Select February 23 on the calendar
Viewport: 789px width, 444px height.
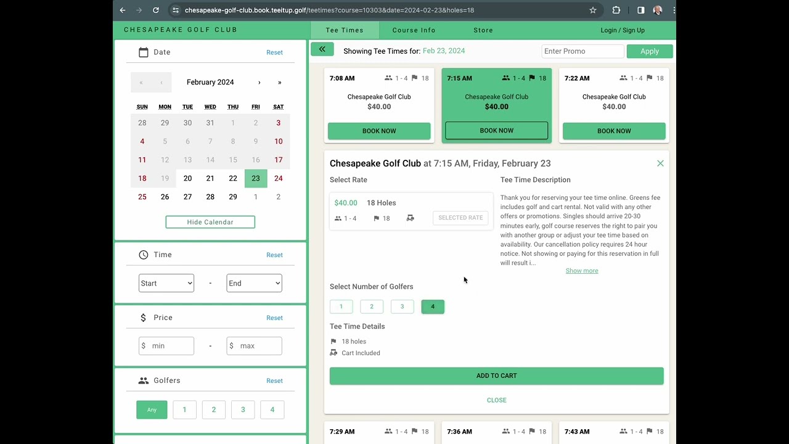tap(256, 178)
